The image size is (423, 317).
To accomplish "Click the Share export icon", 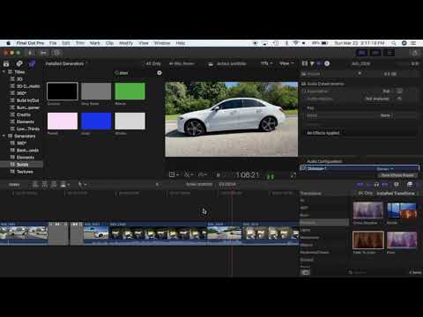I will (415, 53).
